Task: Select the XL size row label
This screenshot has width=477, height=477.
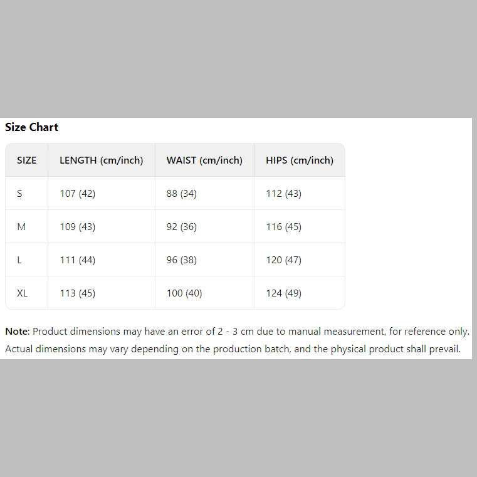Action: (22, 293)
